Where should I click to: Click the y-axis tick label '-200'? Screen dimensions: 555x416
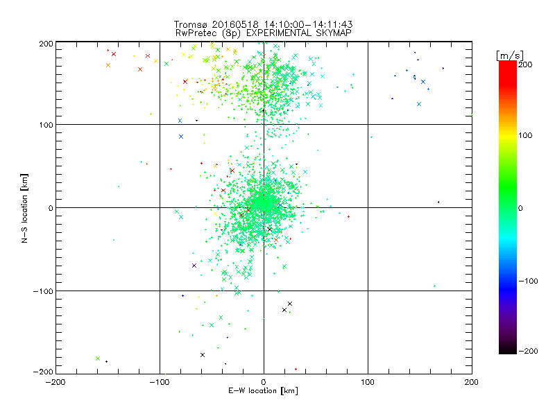43,372
